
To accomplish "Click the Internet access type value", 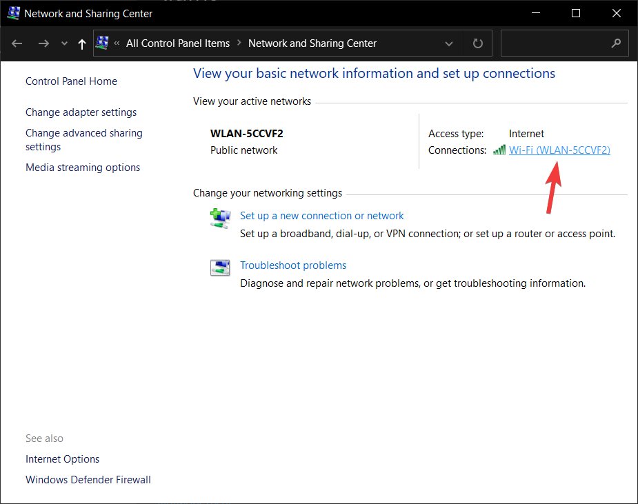I will point(526,134).
